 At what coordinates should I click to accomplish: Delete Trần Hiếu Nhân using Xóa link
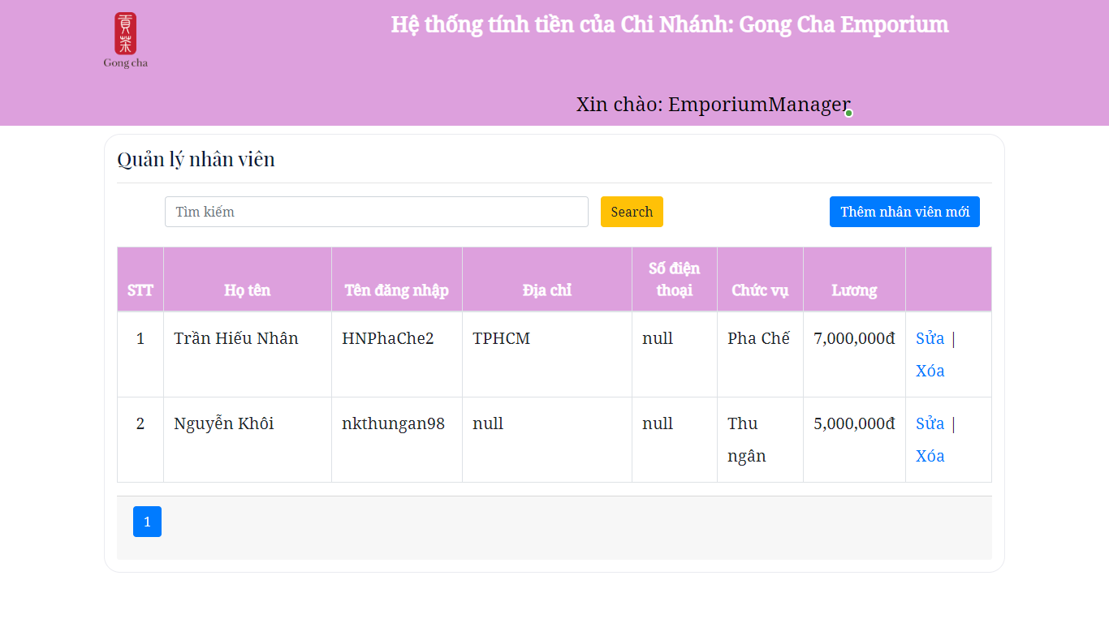(x=930, y=371)
